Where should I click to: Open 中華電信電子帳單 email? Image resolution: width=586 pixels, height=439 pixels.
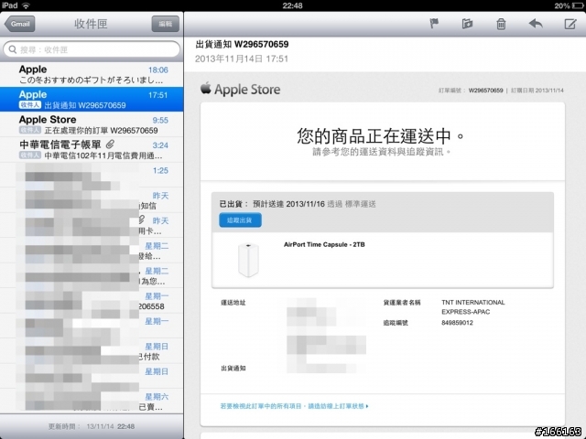point(92,149)
